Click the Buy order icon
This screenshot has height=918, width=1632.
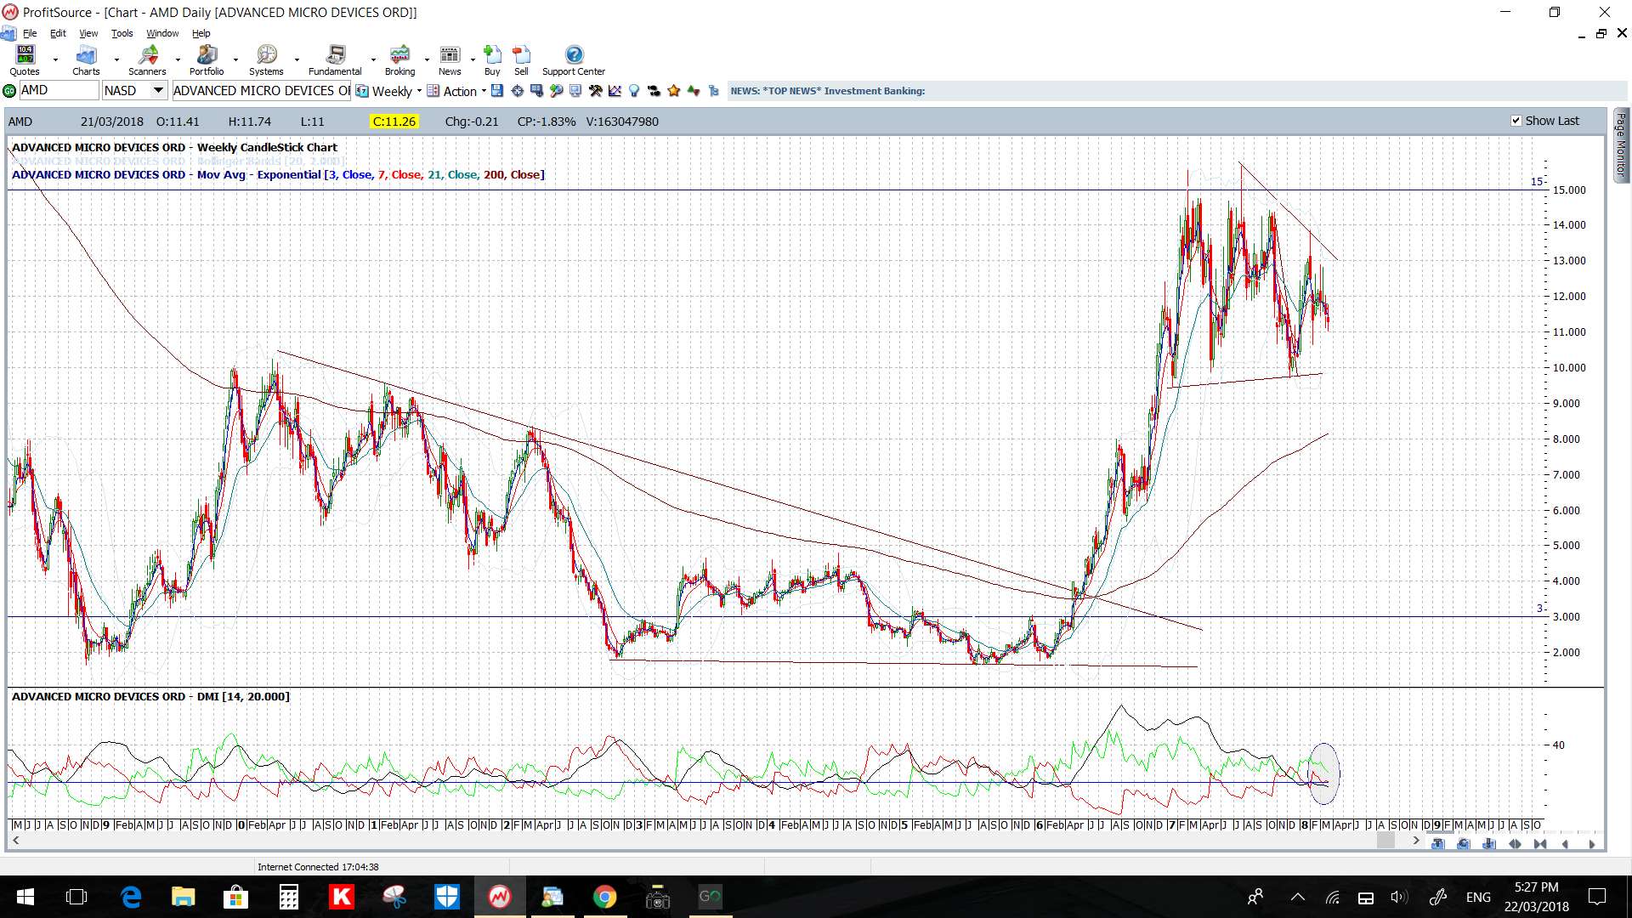tap(492, 60)
